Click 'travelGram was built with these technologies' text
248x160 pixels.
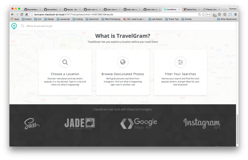[x=122, y=109]
